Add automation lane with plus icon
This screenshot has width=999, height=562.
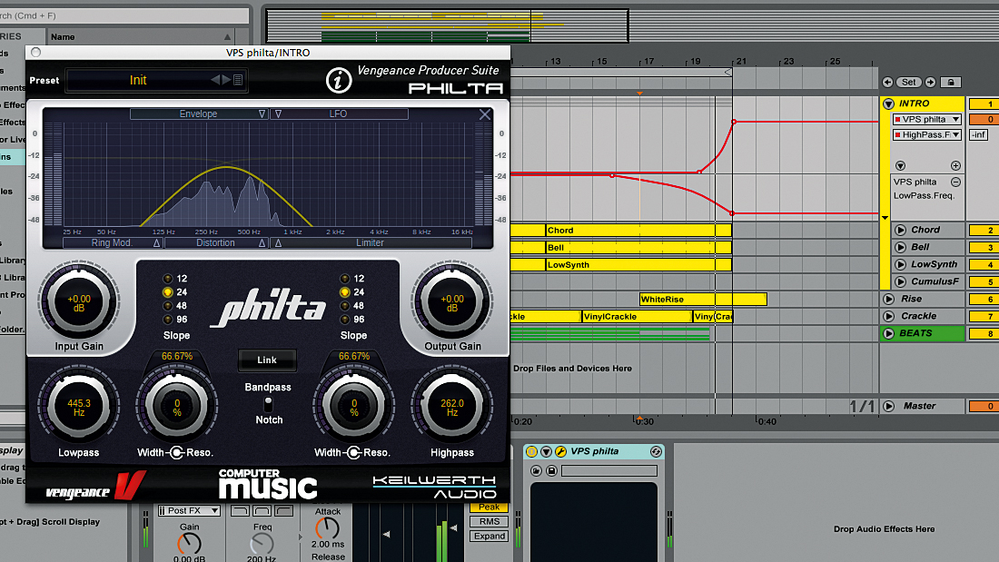pos(955,165)
